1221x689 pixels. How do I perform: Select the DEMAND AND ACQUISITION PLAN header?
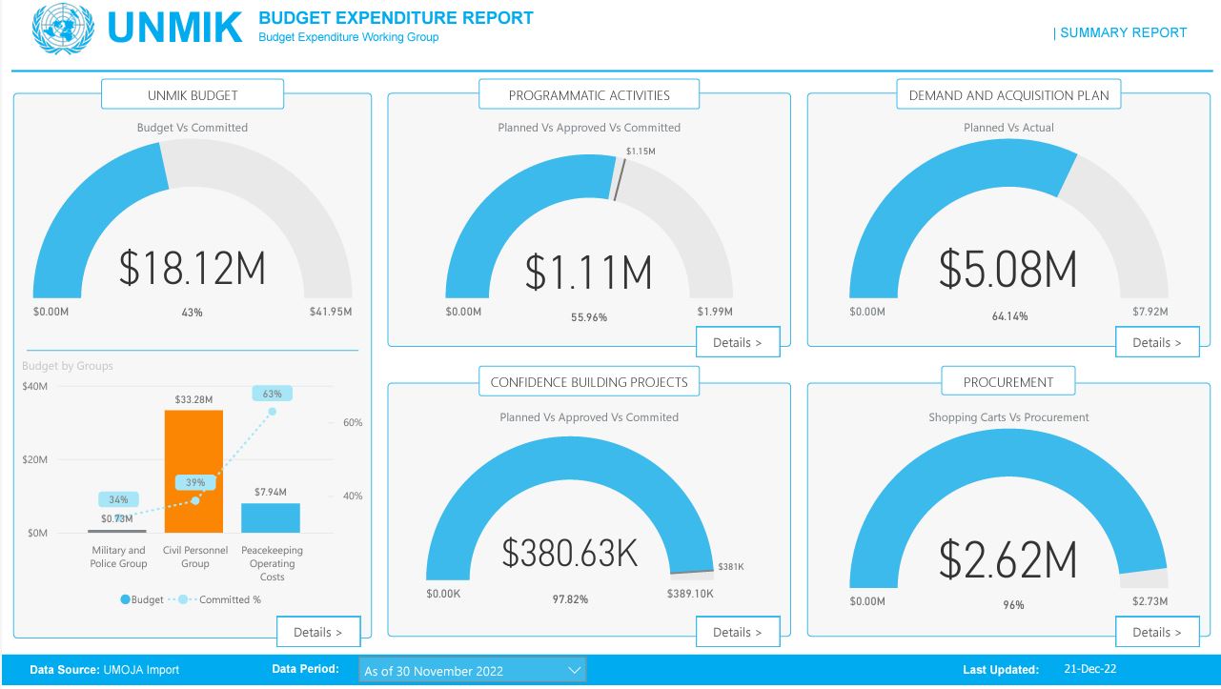tap(1008, 95)
